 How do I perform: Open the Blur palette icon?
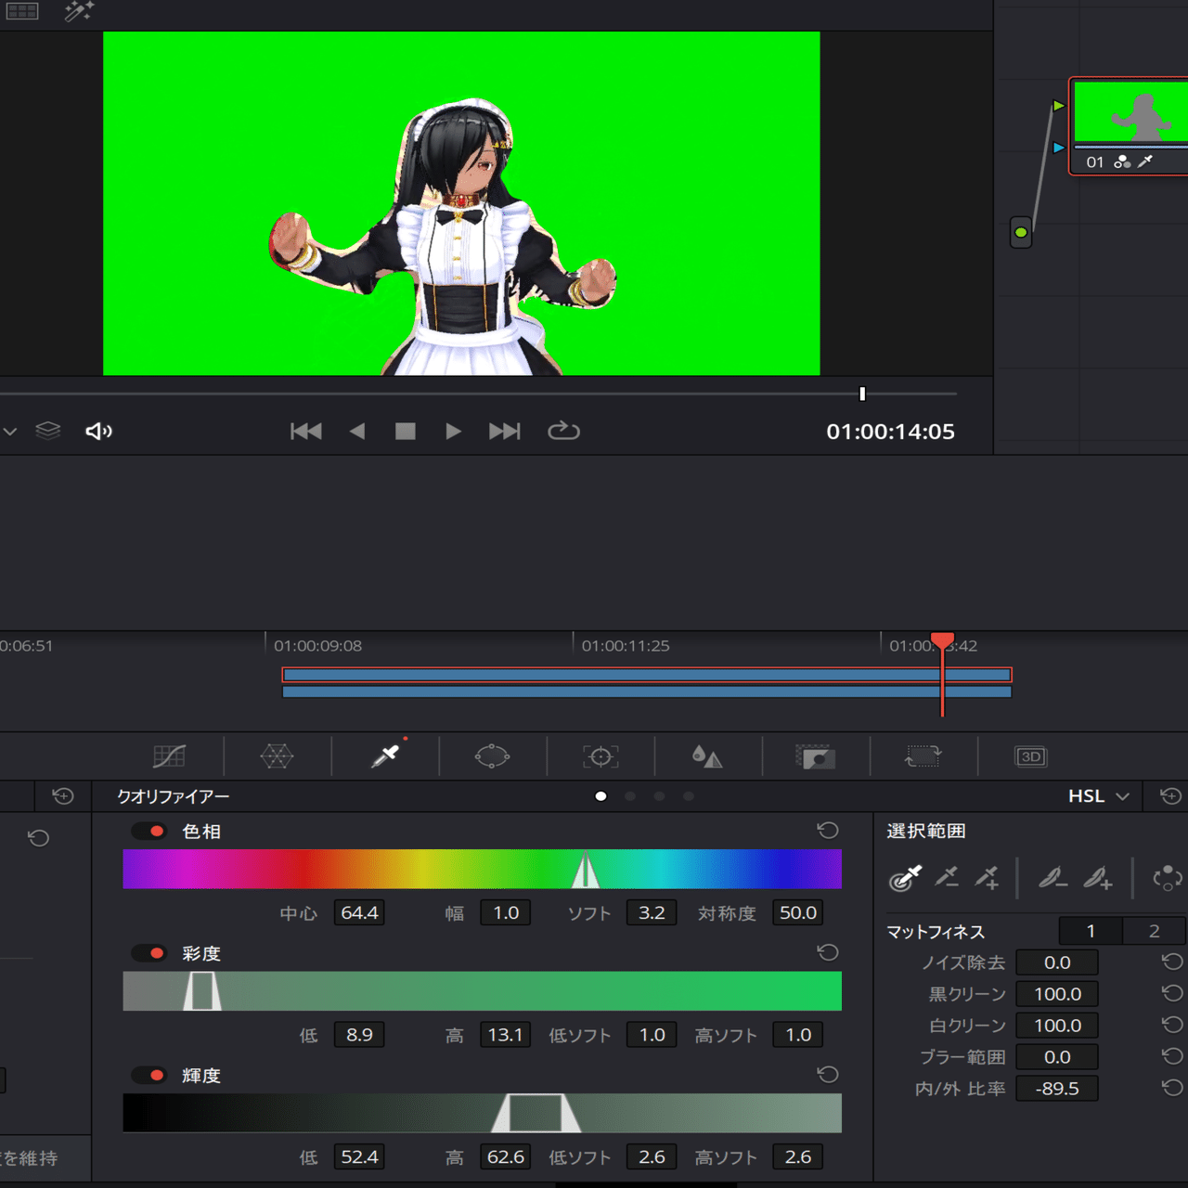[707, 756]
